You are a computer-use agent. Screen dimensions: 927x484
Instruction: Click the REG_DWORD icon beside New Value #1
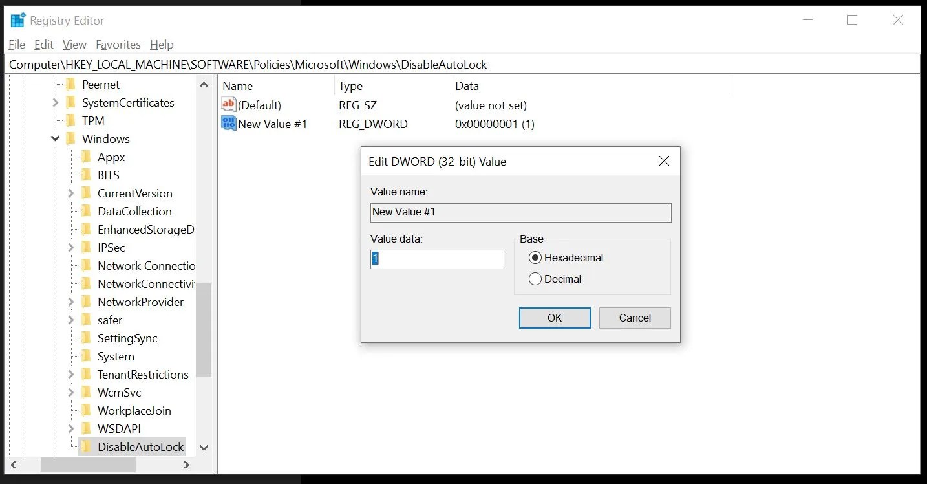click(228, 123)
